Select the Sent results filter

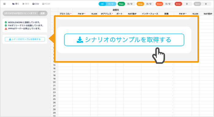202,4
